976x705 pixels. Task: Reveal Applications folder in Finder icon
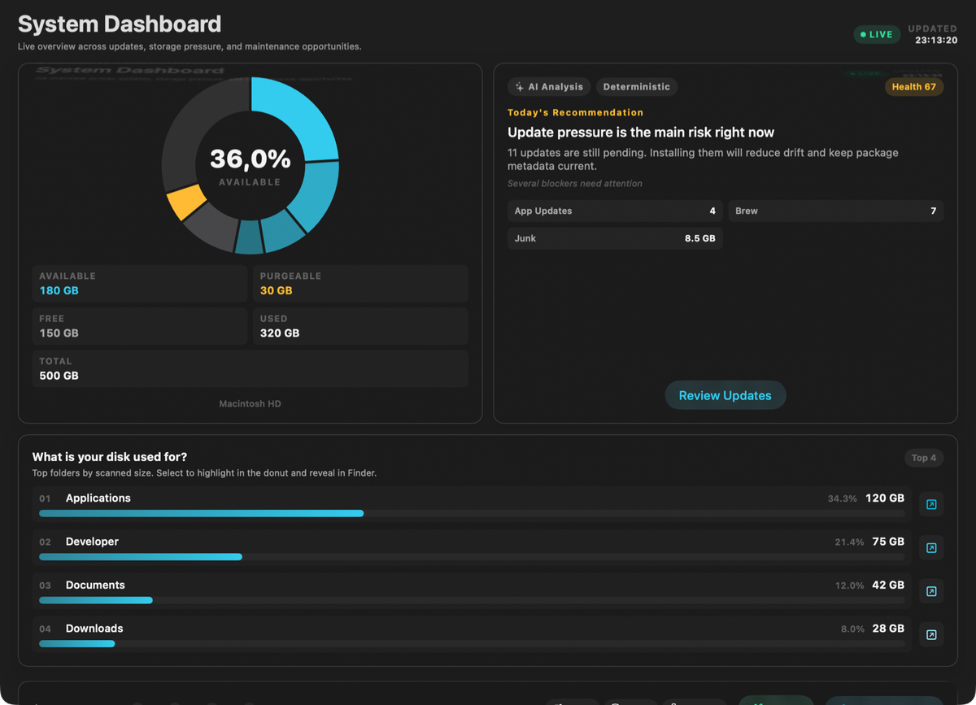pyautogui.click(x=931, y=504)
